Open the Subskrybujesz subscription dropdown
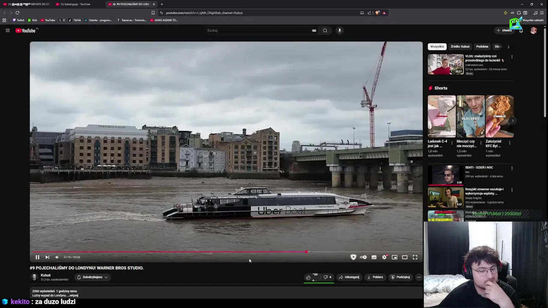The width and height of the screenshot is (548, 308). tap(92, 277)
